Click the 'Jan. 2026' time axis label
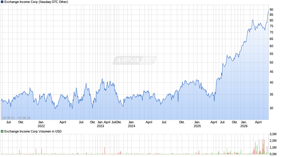 point(244,124)
